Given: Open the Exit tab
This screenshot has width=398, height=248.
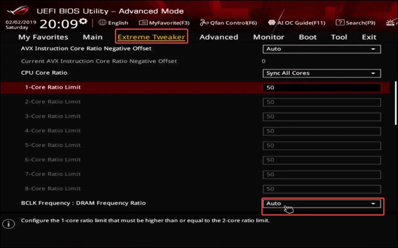Looking at the screenshot, I should click(369, 37).
